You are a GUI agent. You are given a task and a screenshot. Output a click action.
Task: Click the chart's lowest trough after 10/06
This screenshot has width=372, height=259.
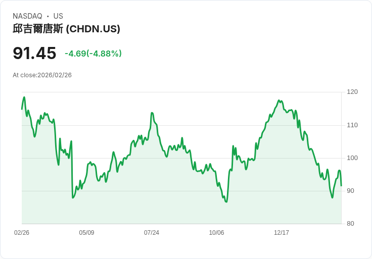[226, 201]
